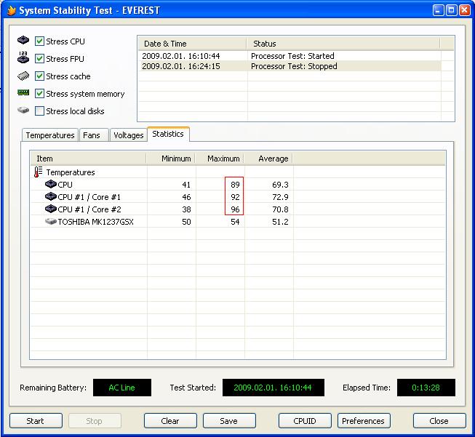
Task: Select the CPU temperature row
Action: coord(238,185)
